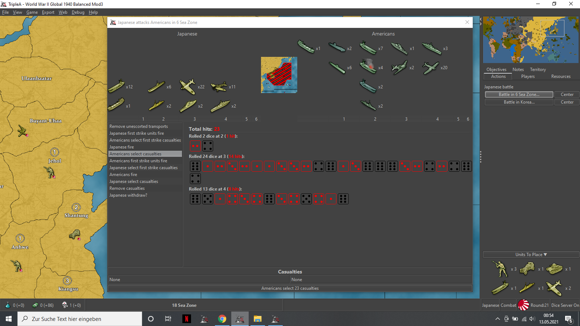
Task: Switch to the Players tab
Action: click(x=528, y=76)
